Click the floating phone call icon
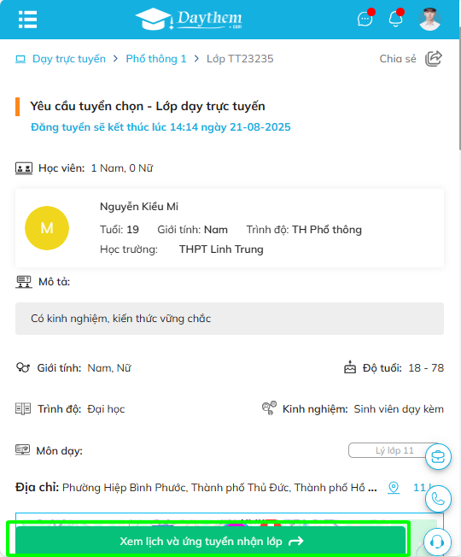 pos(438,499)
